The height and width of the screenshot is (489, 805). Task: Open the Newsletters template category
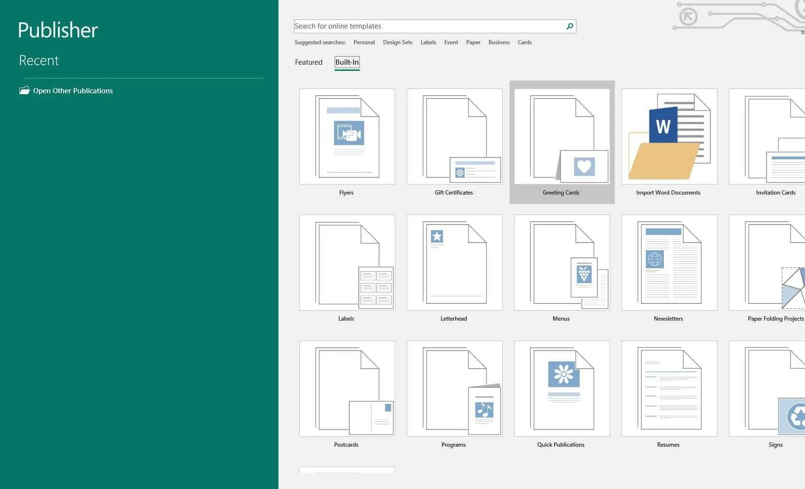pyautogui.click(x=669, y=263)
